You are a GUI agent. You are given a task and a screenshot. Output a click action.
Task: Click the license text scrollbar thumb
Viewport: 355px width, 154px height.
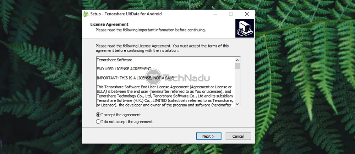(237, 66)
